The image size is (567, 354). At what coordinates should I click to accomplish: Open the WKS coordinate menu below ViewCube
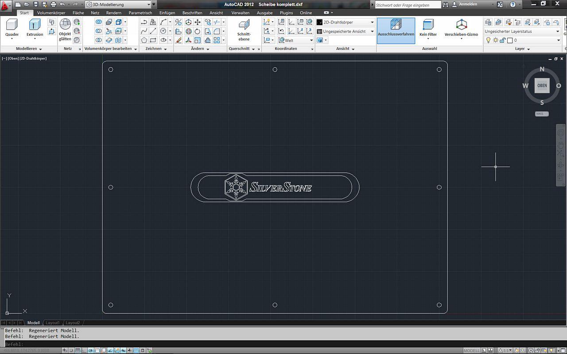542,114
